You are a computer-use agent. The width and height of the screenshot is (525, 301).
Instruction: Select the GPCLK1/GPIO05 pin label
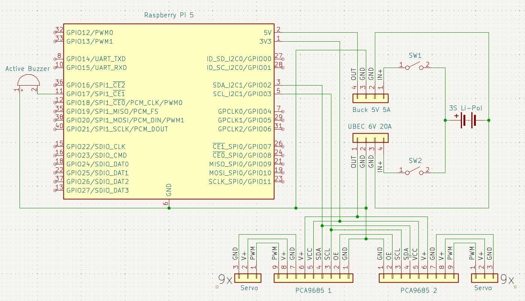[245, 120]
